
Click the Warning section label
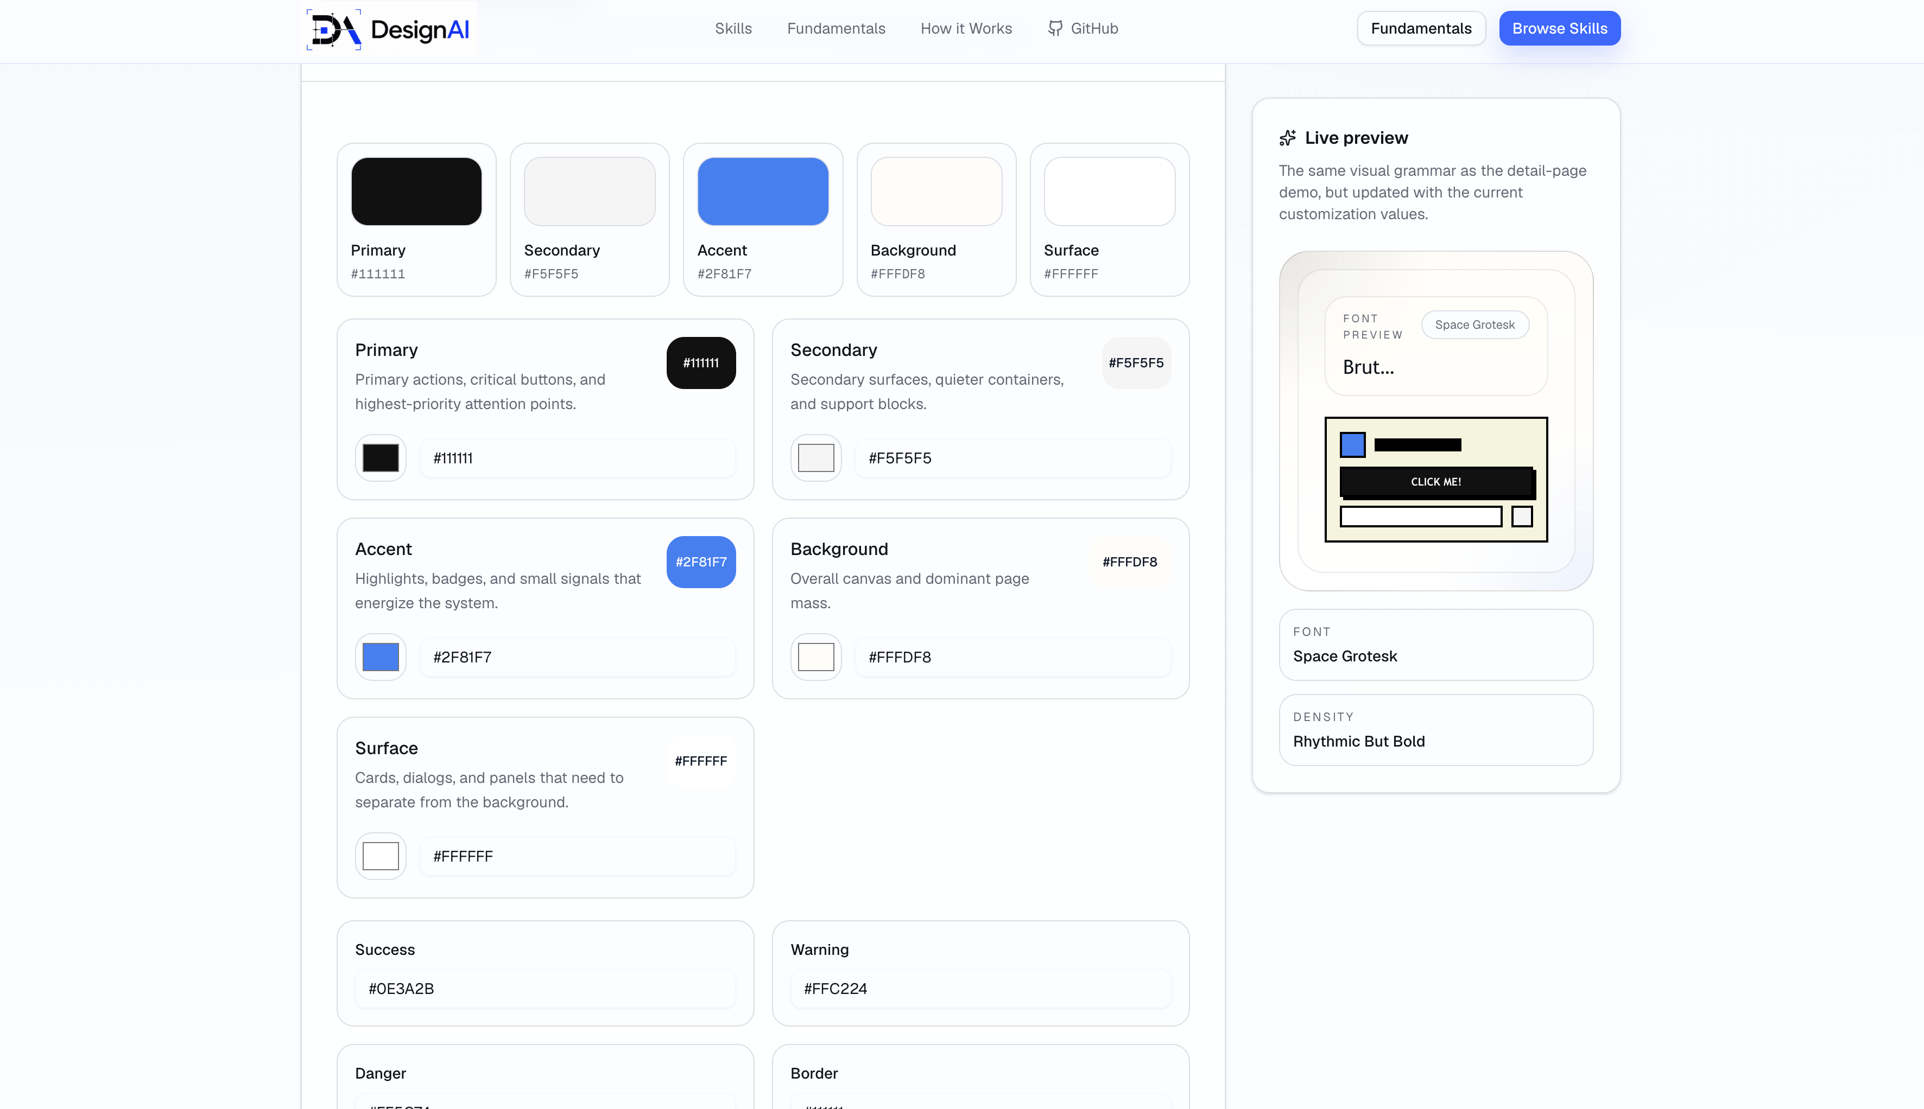click(819, 950)
